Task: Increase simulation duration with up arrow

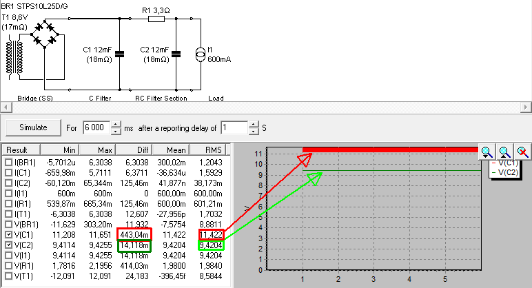Action: click(x=116, y=125)
